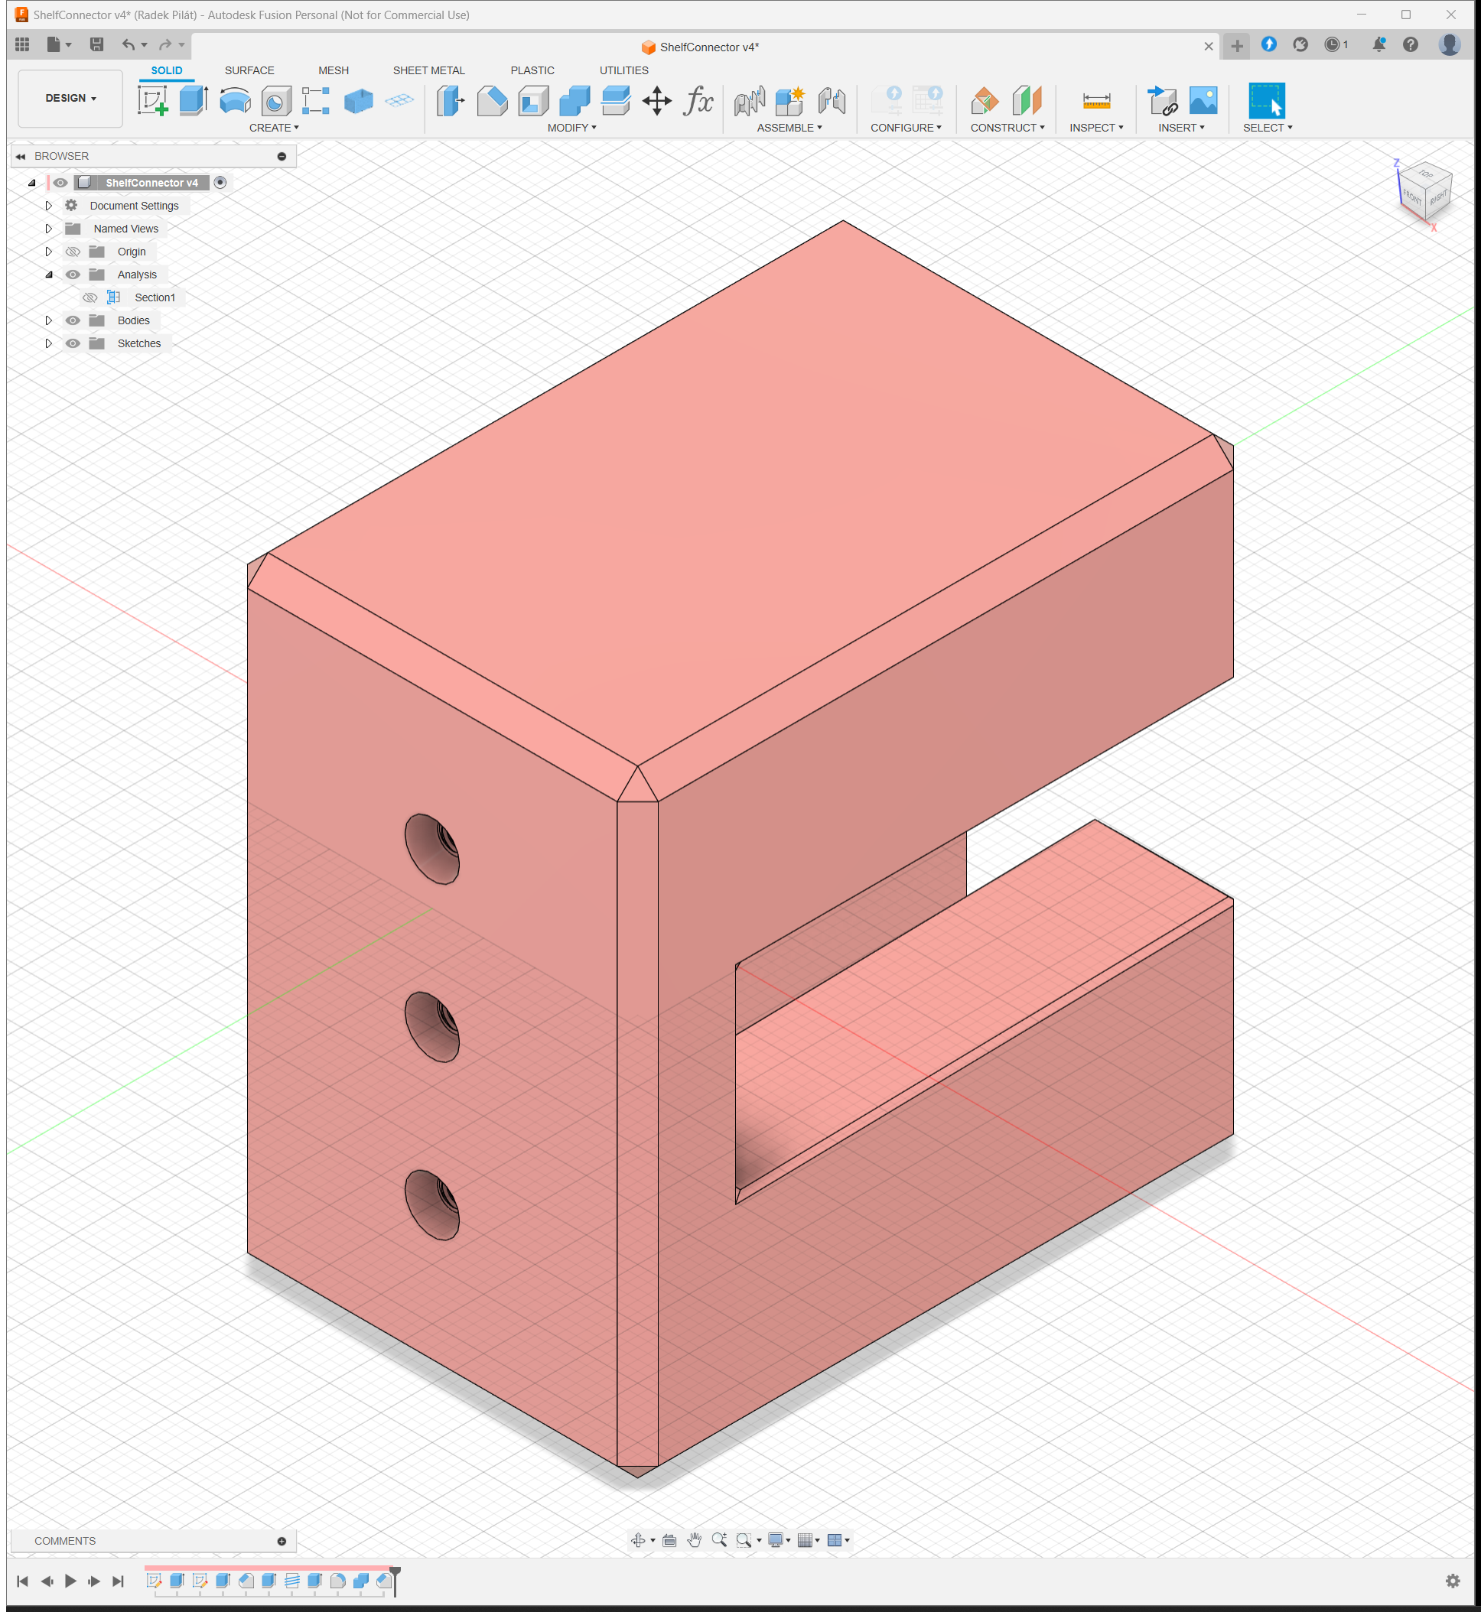This screenshot has height=1612, width=1481.
Task: Play the timeline
Action: 70,1581
